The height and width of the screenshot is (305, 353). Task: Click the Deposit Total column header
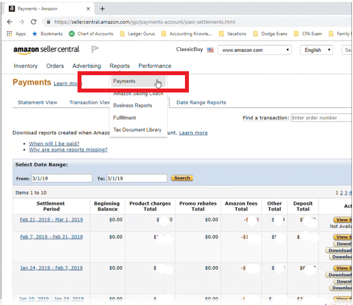pyautogui.click(x=303, y=206)
